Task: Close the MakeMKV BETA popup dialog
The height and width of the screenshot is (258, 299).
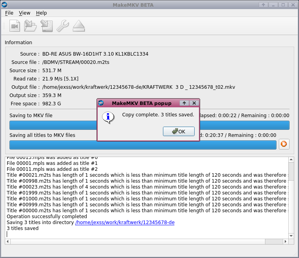Action: click(193, 103)
